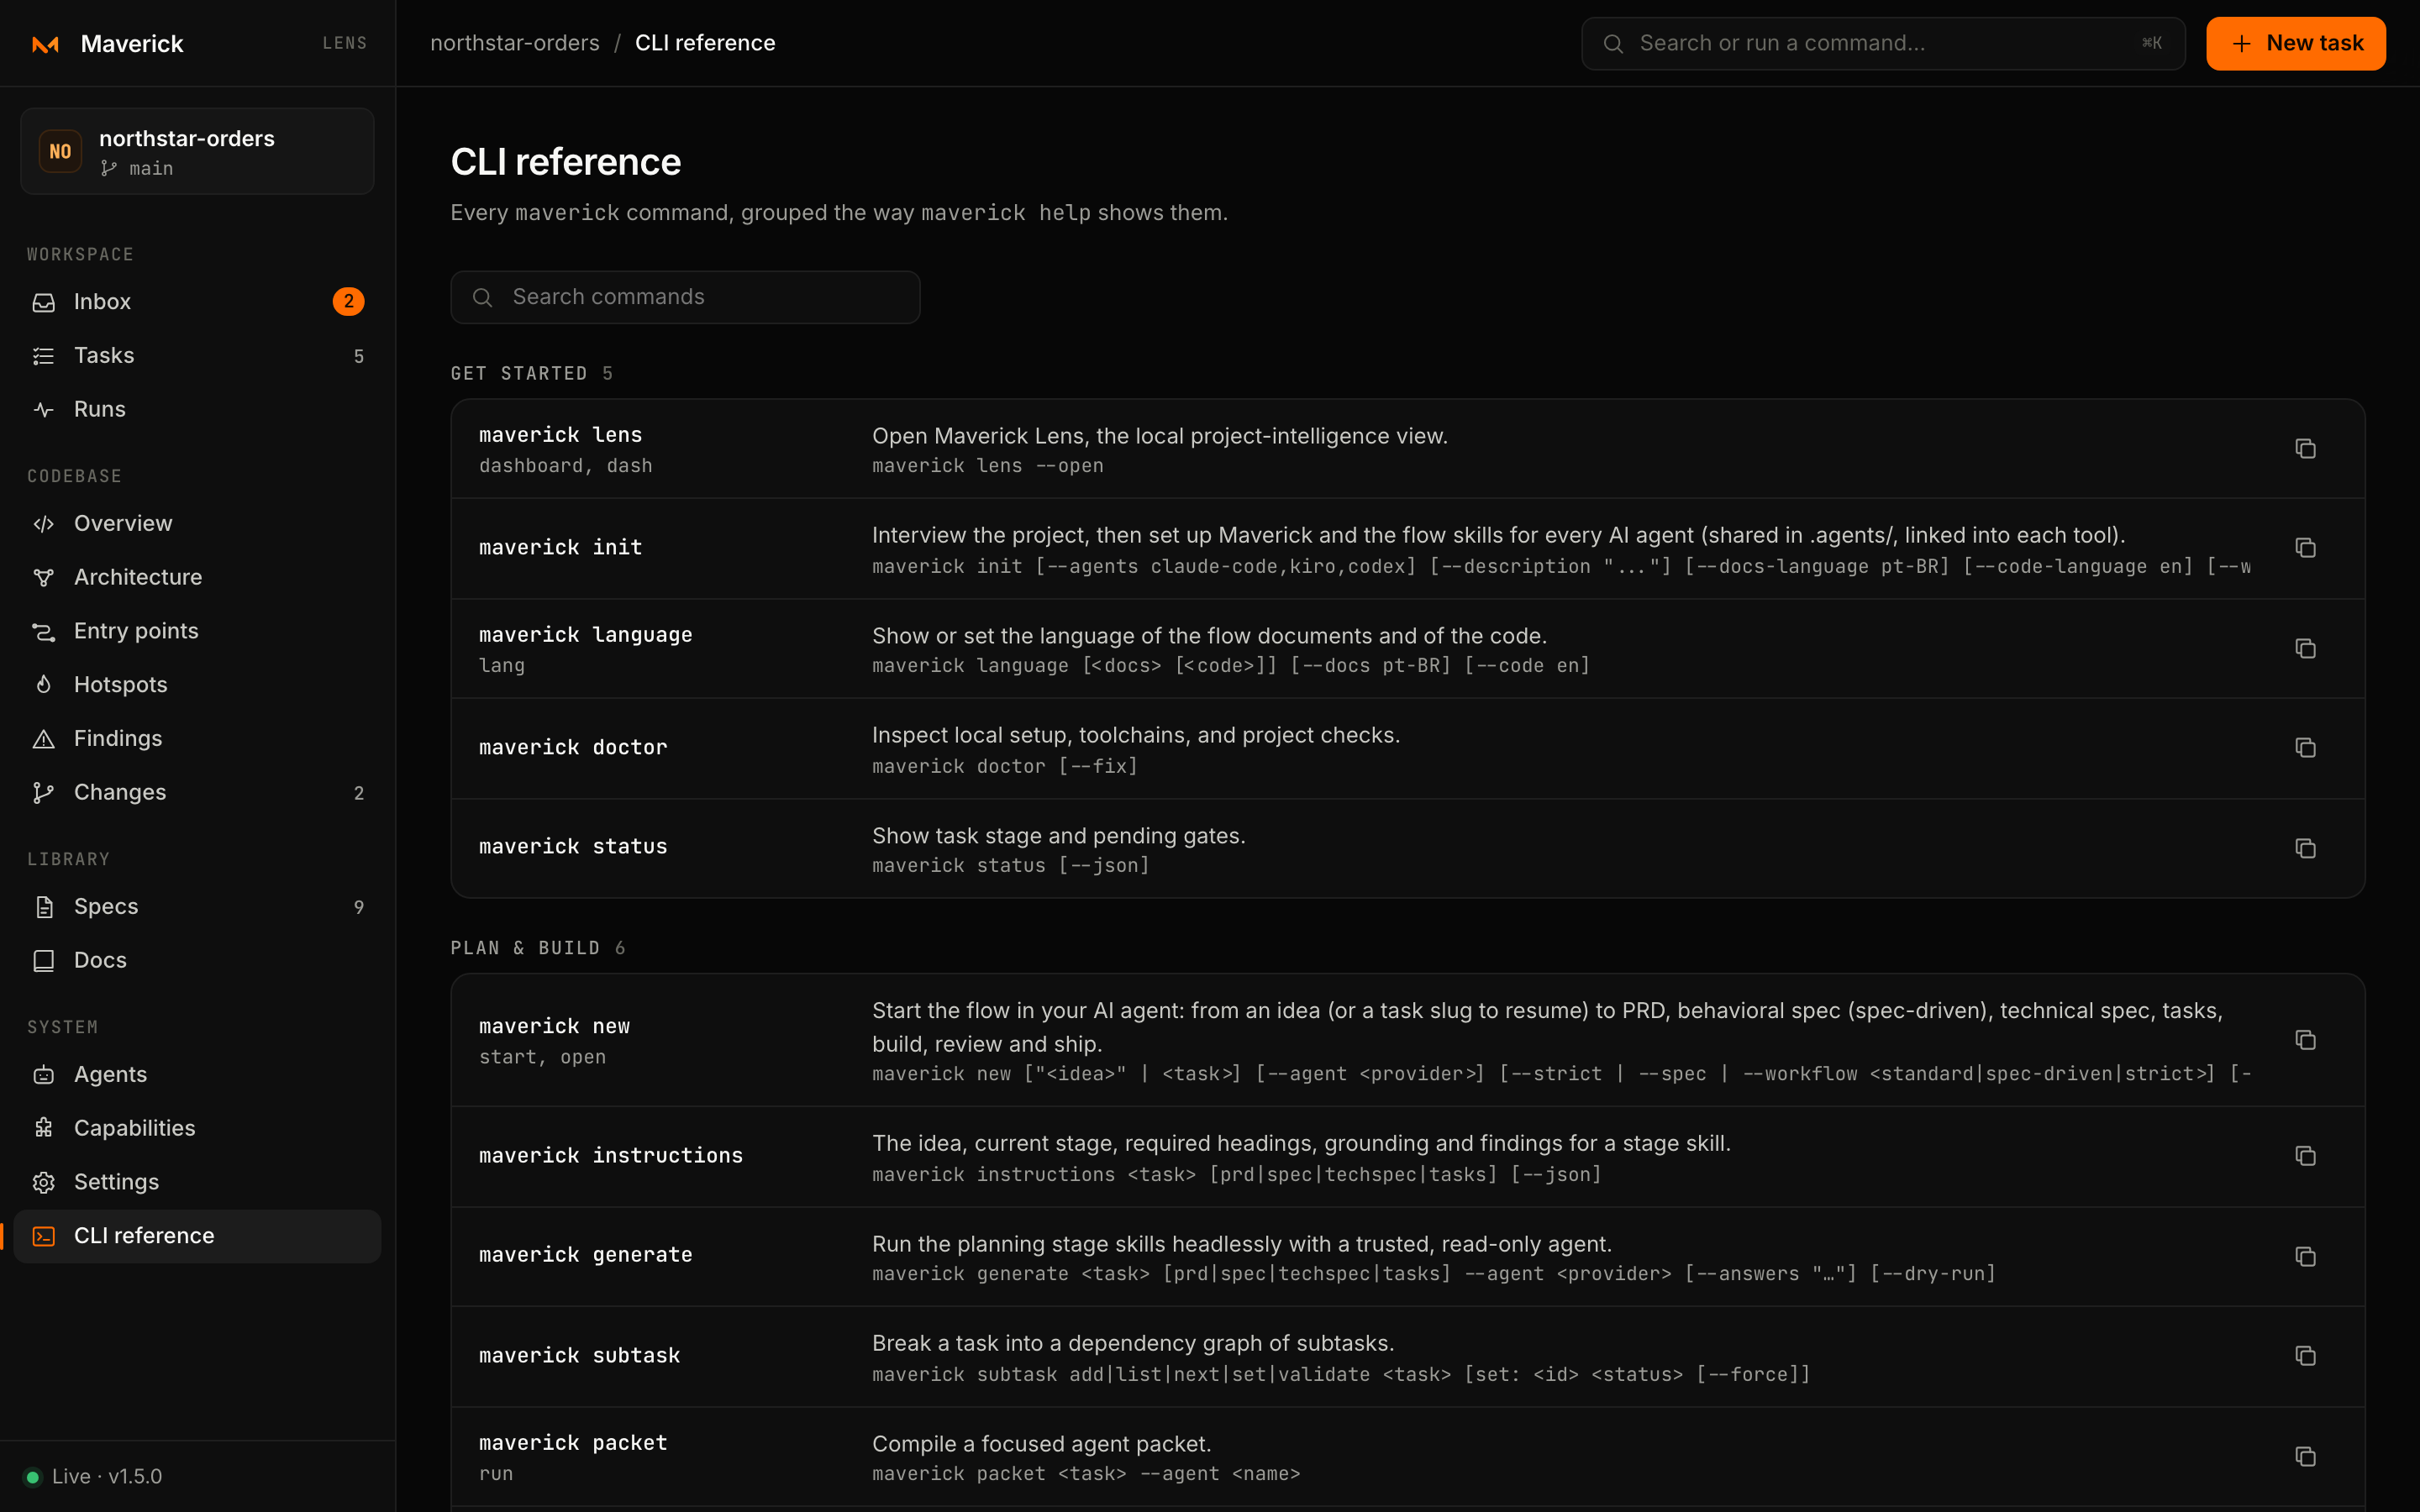
Task: Copy the maverick language command
Action: coord(2305,649)
